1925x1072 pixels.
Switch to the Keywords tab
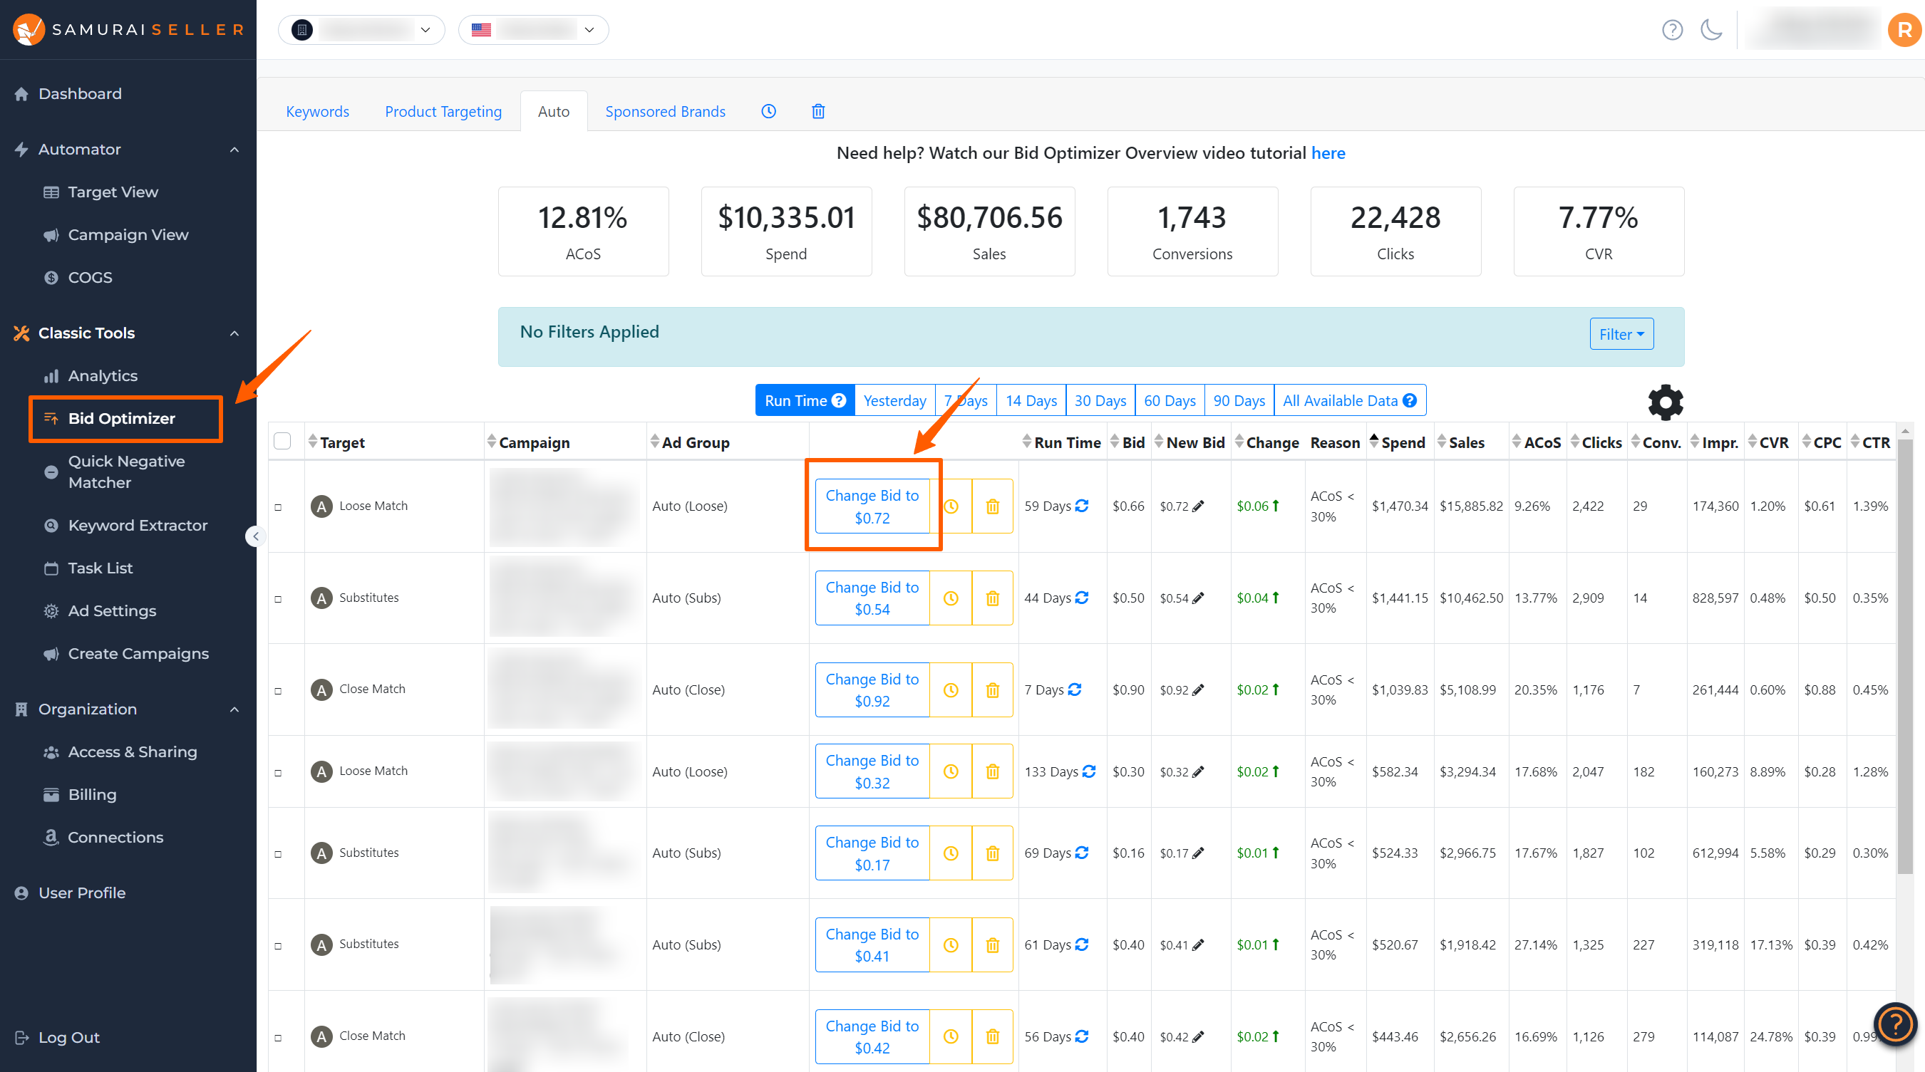[x=317, y=111]
